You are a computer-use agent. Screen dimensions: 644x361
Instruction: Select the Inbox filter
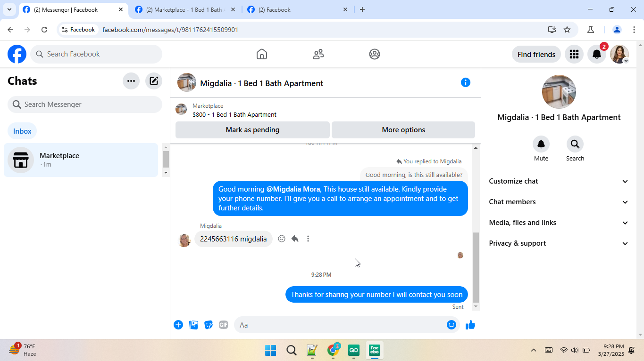click(22, 131)
